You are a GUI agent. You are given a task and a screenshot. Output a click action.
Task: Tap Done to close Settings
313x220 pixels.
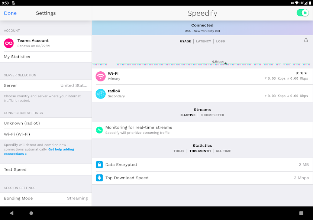(x=10, y=13)
